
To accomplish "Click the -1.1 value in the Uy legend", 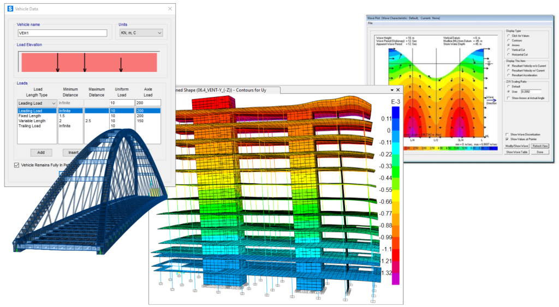I will 387,249.
